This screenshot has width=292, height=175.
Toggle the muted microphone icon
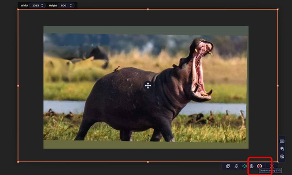(237, 166)
